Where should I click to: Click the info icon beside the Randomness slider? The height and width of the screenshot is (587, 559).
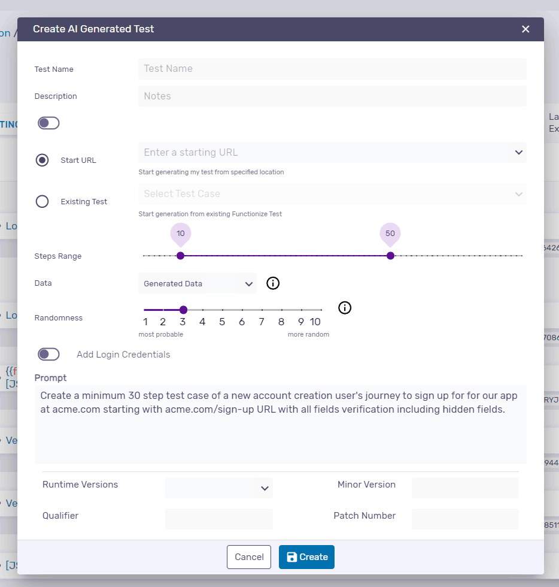[345, 307]
